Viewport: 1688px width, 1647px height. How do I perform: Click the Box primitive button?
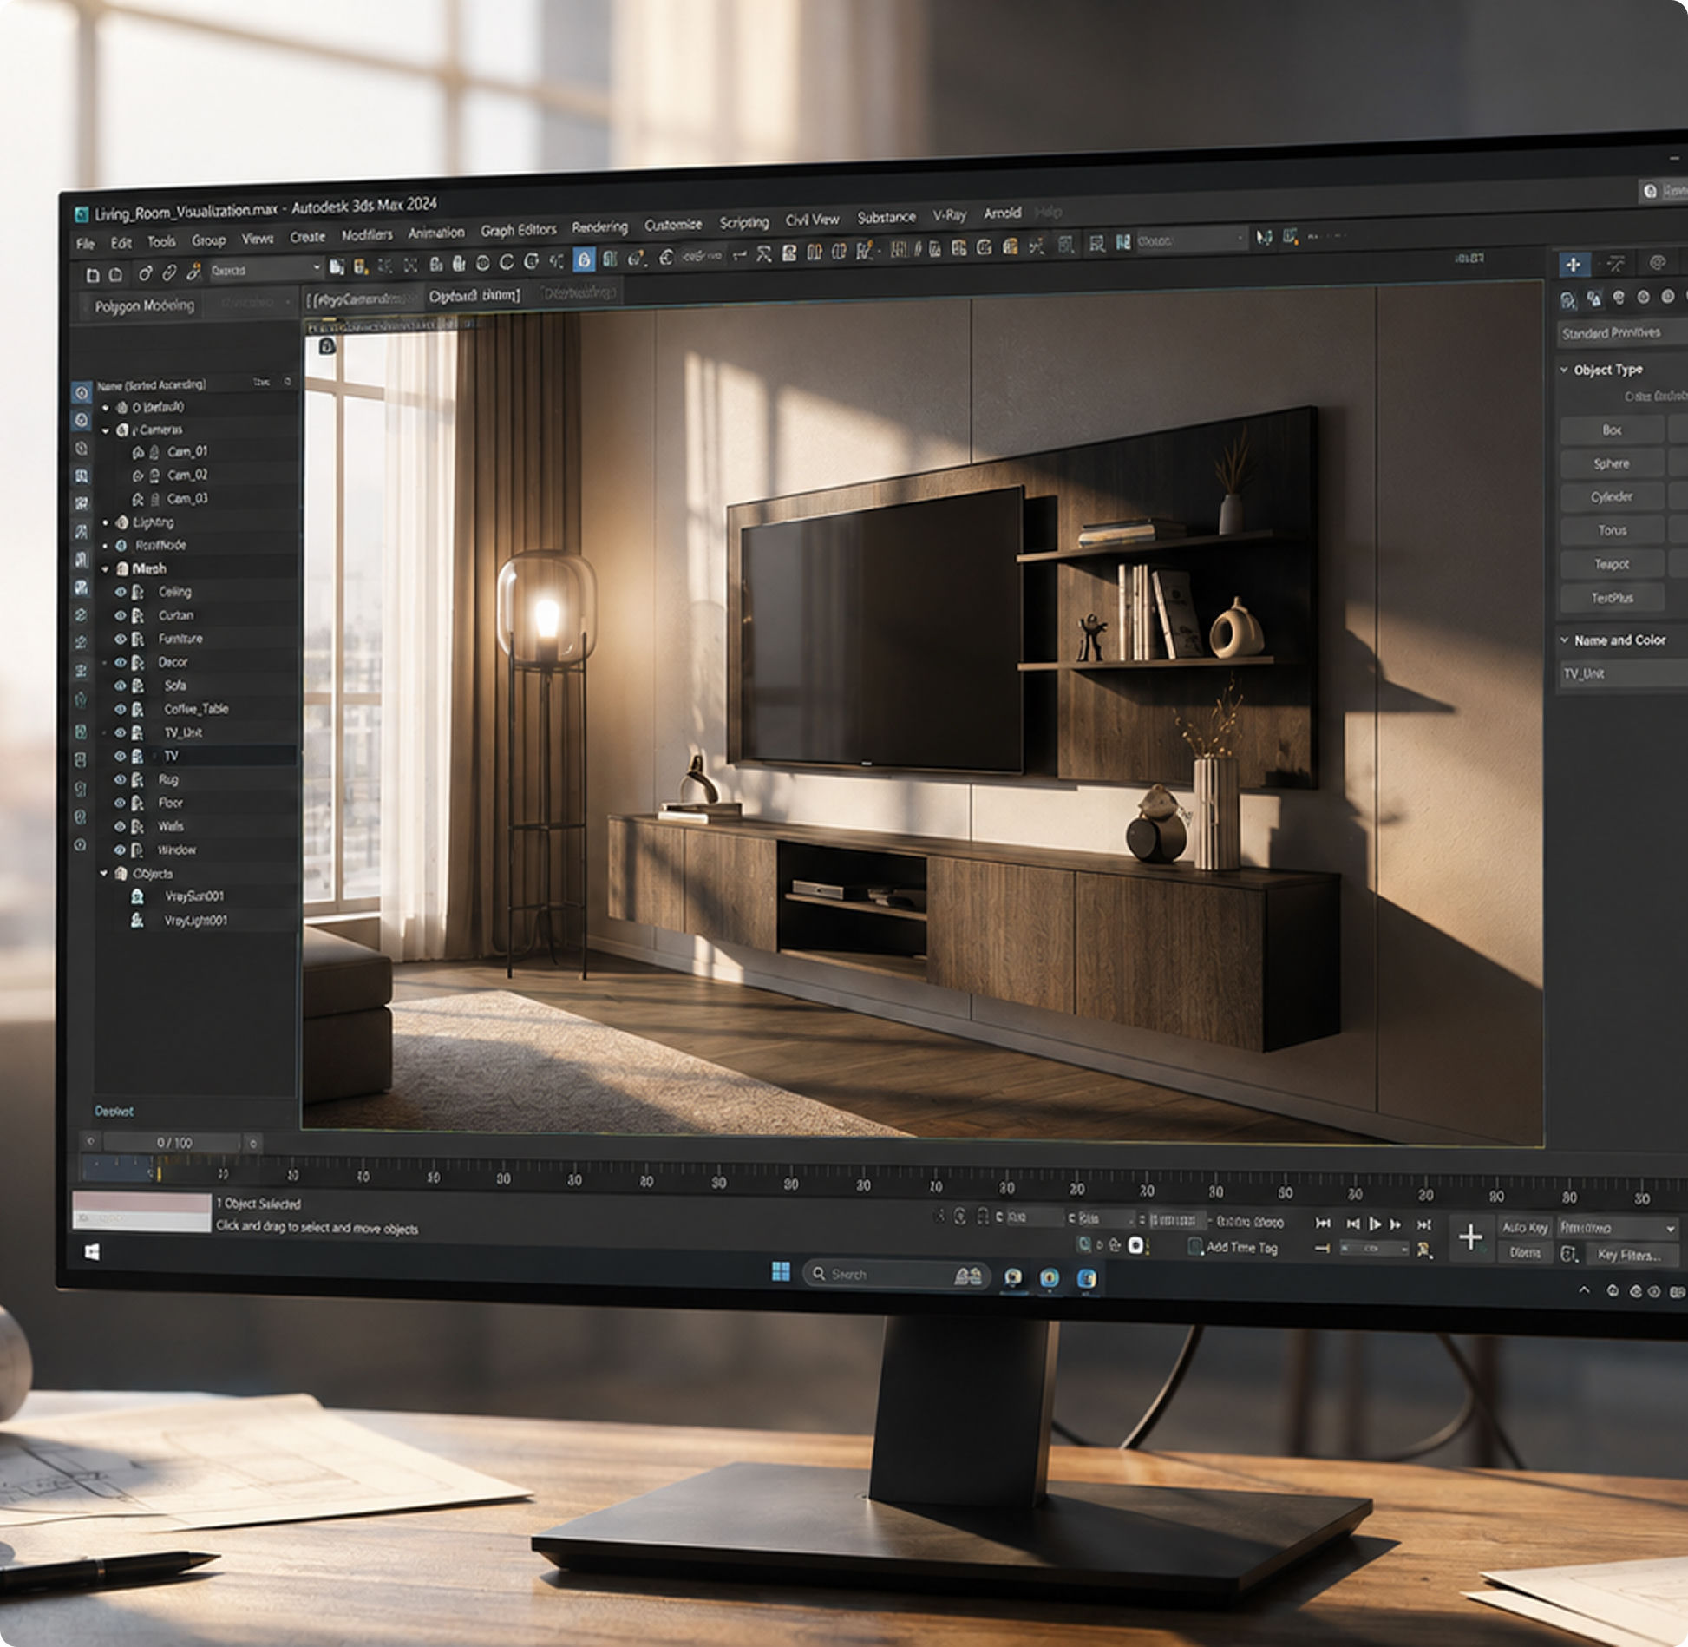[x=1612, y=430]
